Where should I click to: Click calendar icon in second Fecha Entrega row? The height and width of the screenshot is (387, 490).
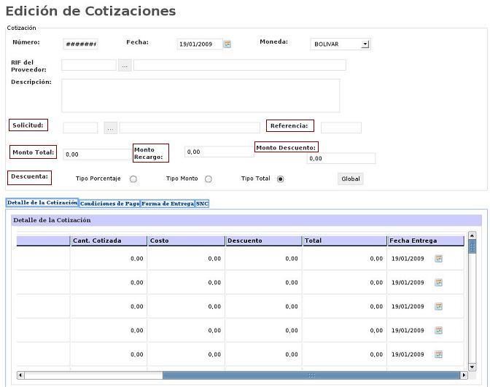[439, 283]
